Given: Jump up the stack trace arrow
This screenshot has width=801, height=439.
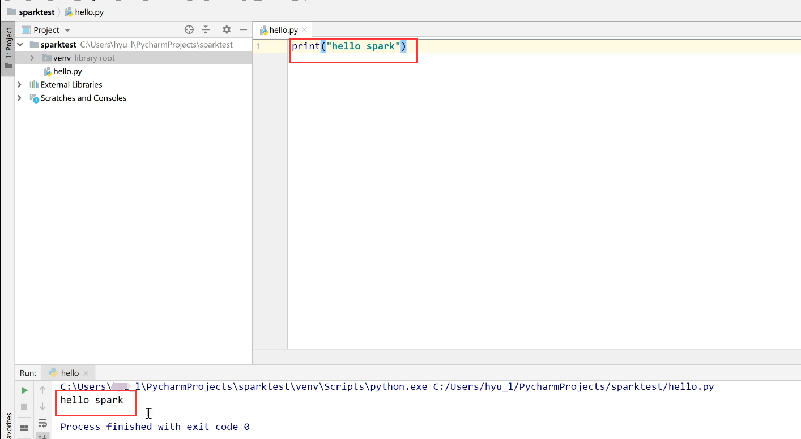Looking at the screenshot, I should click(42, 390).
